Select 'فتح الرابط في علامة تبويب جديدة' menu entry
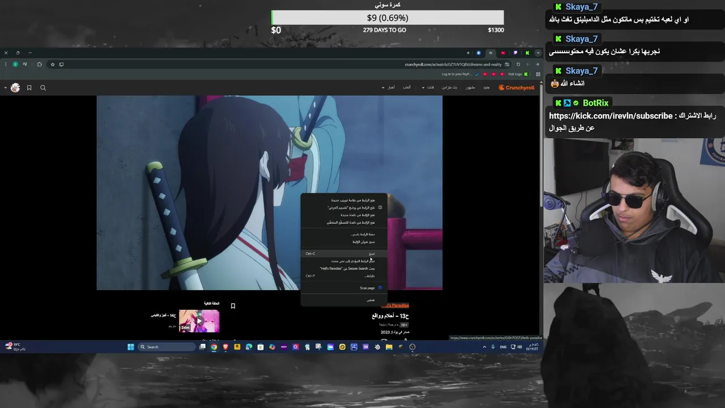 click(344, 200)
